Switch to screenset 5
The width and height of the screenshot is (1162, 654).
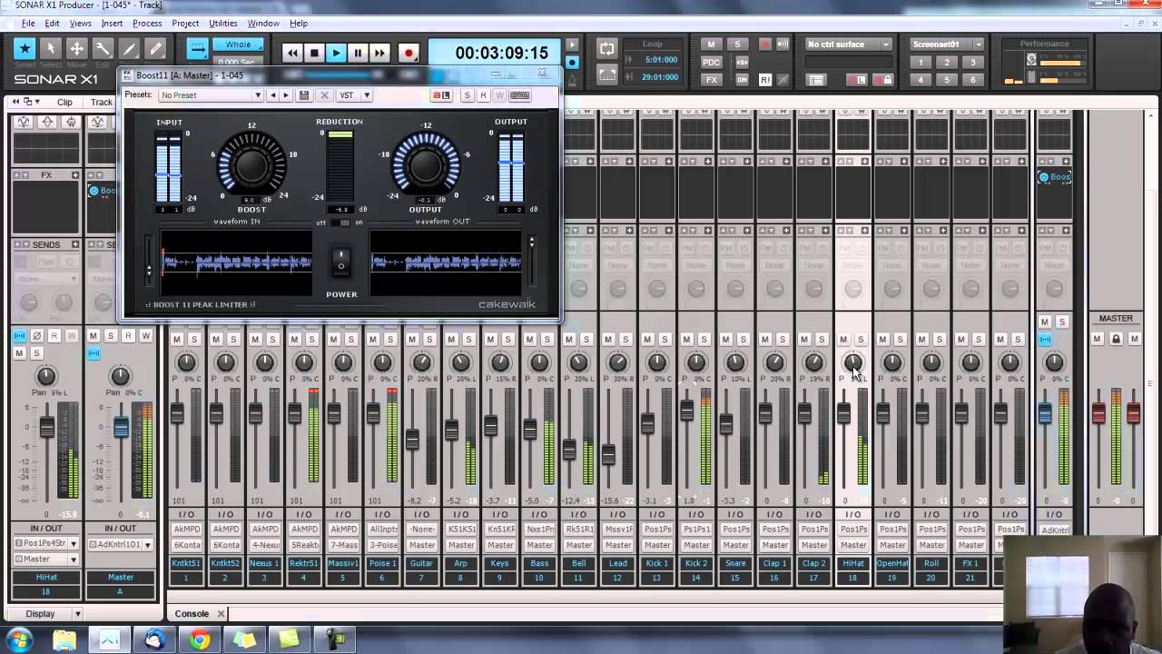[x=947, y=80]
